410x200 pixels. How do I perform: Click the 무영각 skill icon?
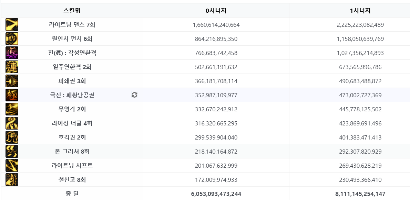[12, 109]
